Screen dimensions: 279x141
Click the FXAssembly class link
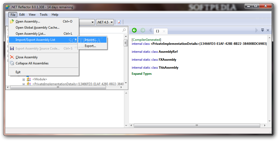pyautogui.click(x=167, y=60)
